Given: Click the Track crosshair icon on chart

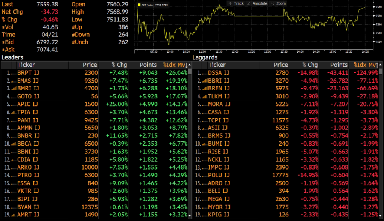Looking at the screenshot, I should tap(230, 3).
